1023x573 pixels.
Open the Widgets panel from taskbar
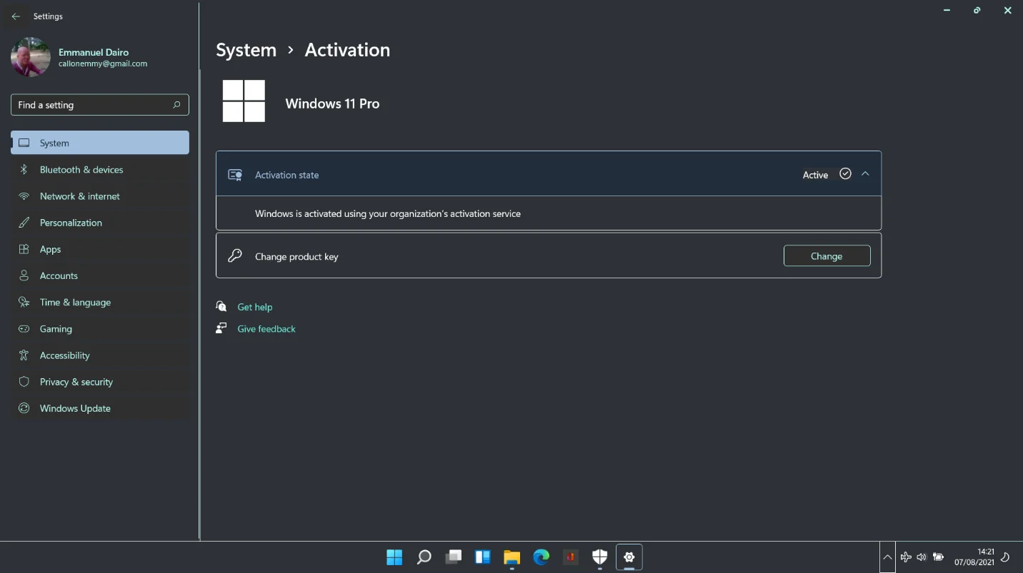tap(482, 557)
